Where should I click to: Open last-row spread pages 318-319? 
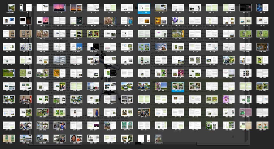(x=9, y=138)
